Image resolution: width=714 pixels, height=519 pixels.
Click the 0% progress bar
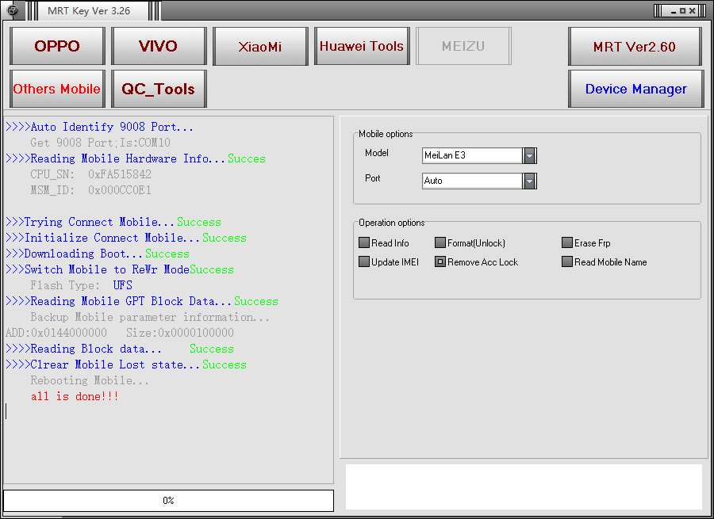point(168,500)
